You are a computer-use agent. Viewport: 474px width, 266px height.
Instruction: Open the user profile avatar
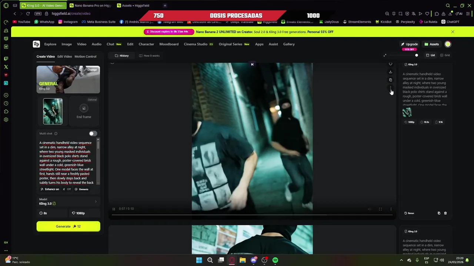448,44
